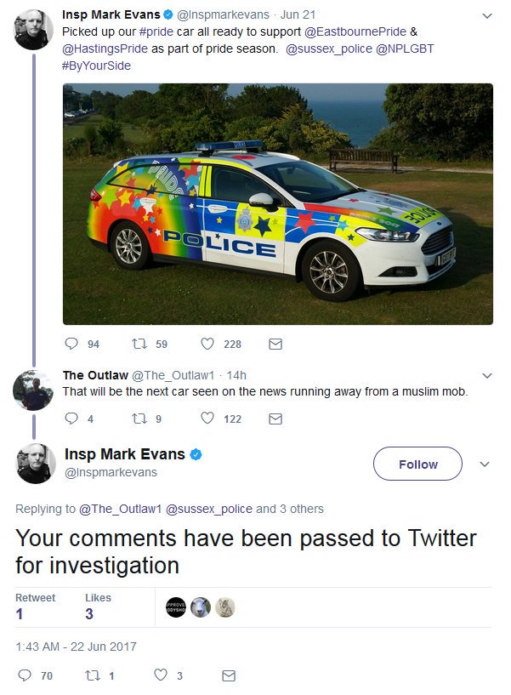Open the @EastbournePride mention link
Viewport: 511px width, 695px height.
pos(355,31)
